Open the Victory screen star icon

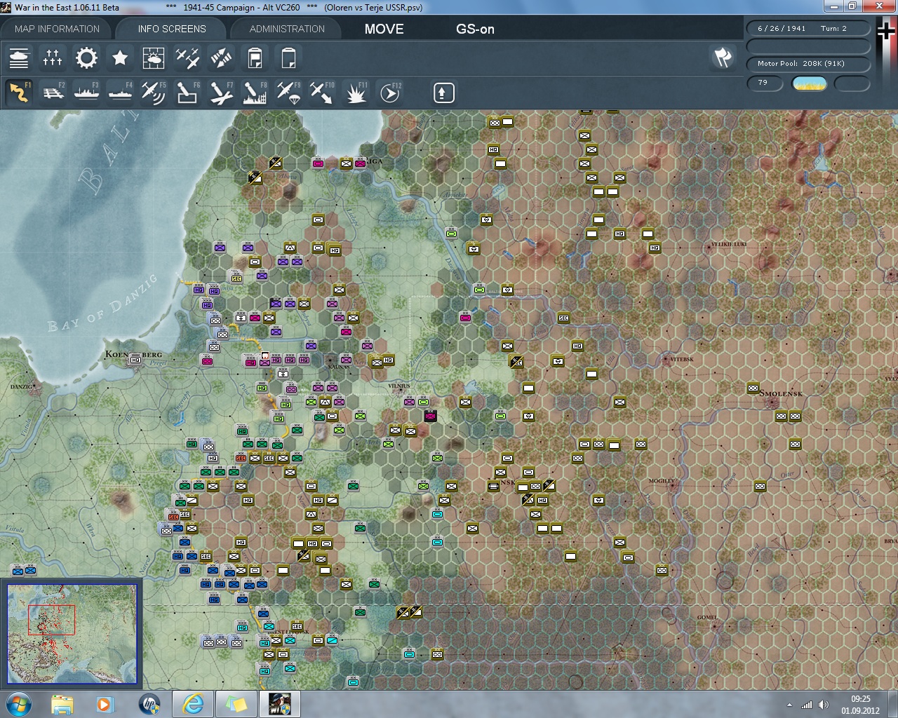[x=120, y=57]
